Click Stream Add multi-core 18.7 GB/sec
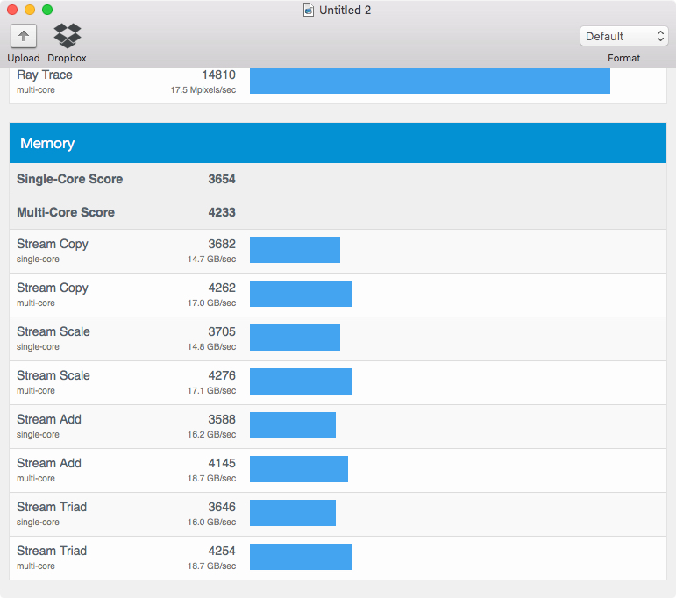676x598 pixels. point(211,478)
